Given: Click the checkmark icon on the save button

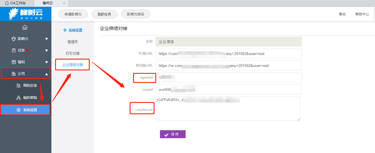Looking at the screenshot, I should [x=166, y=135].
